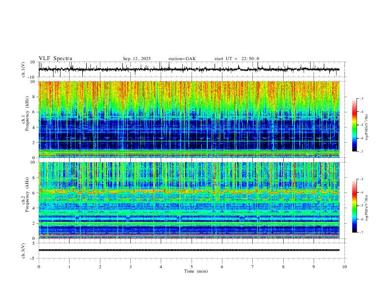
Task: Click the time axis tick label '10'
Action: coord(344,267)
